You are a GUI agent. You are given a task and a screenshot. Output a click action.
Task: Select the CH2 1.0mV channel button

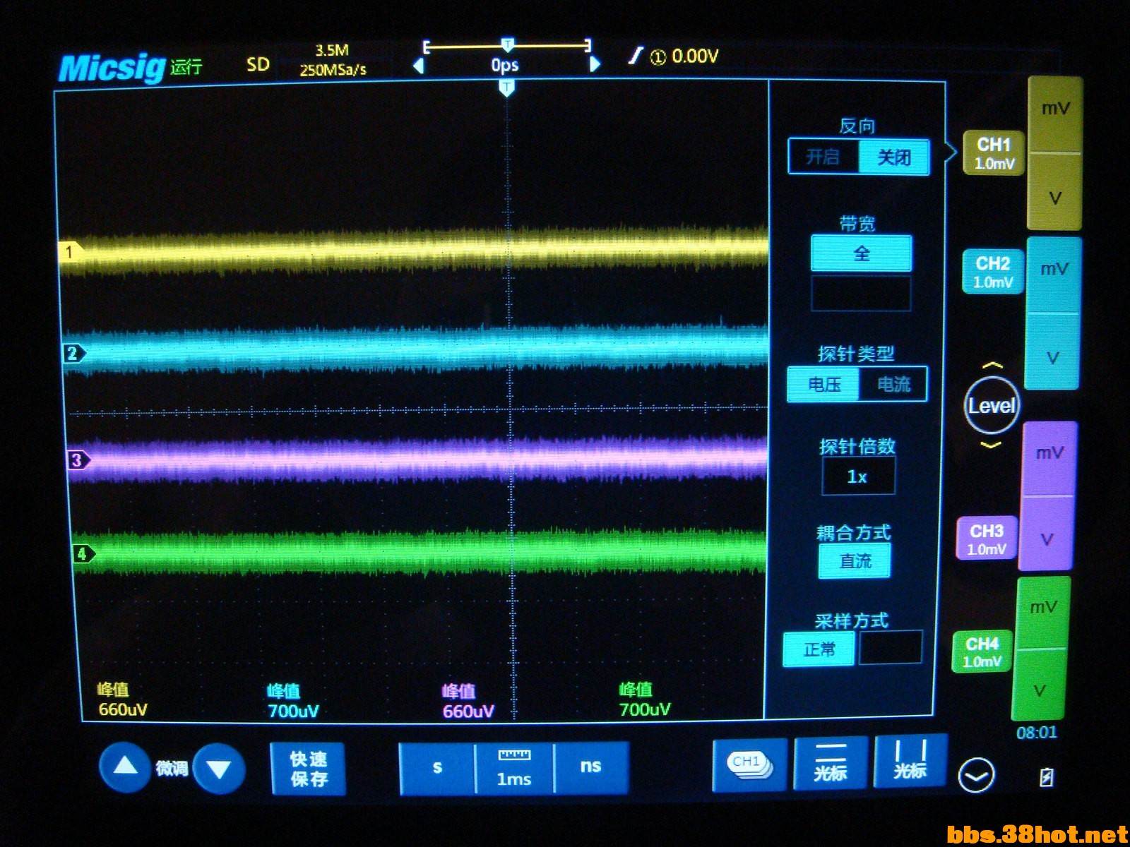(x=993, y=272)
